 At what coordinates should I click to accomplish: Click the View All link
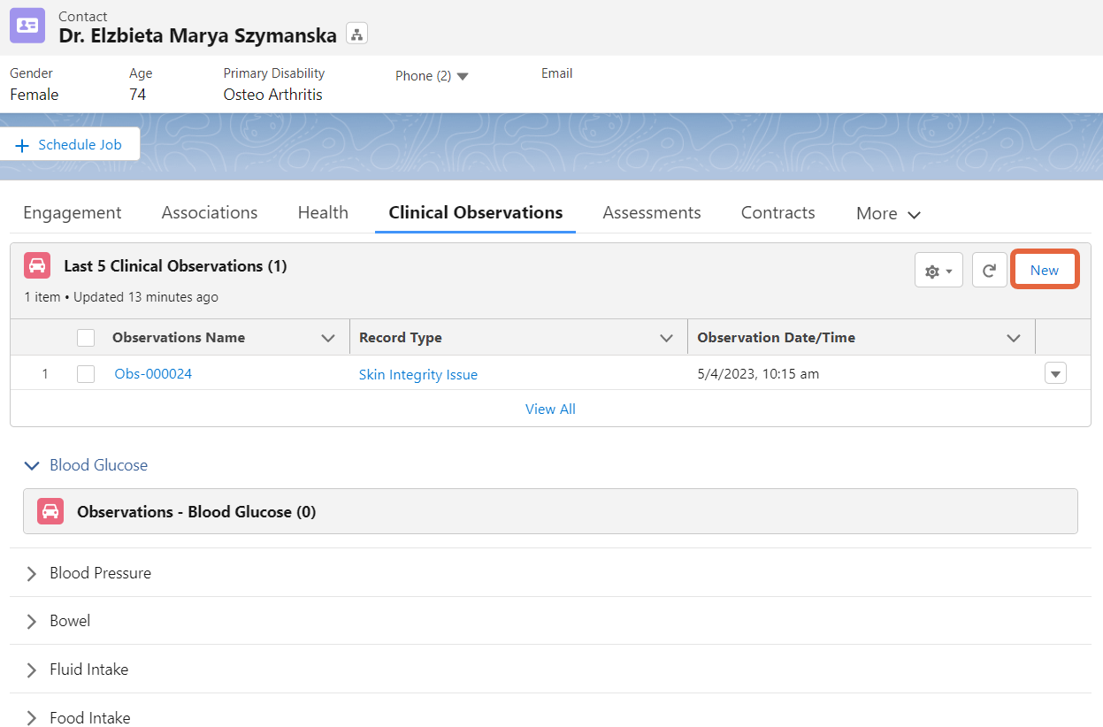pos(550,409)
